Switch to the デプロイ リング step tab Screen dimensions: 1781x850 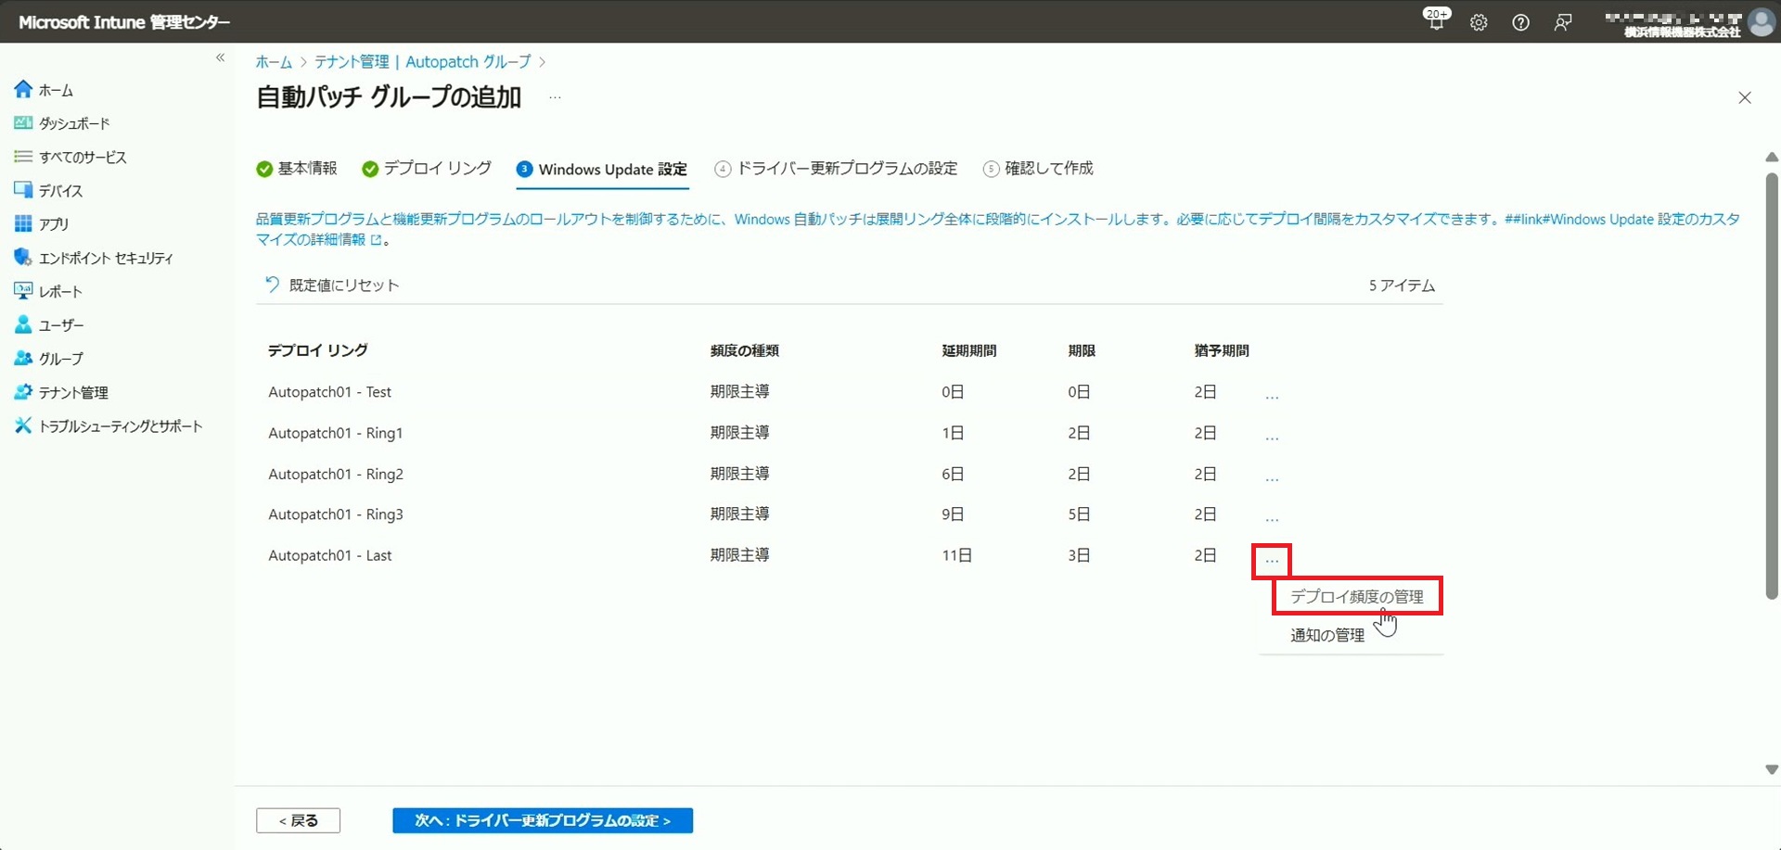tap(437, 169)
